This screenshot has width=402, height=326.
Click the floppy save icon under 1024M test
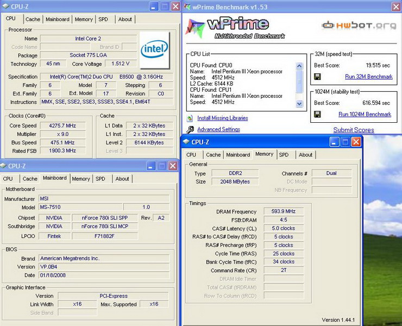(317, 114)
